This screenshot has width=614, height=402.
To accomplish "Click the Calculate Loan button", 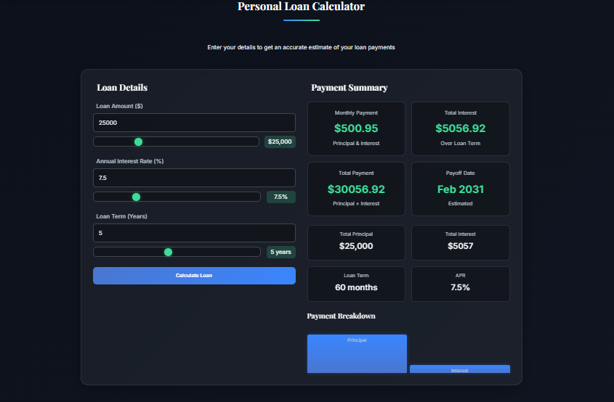I will [x=194, y=276].
